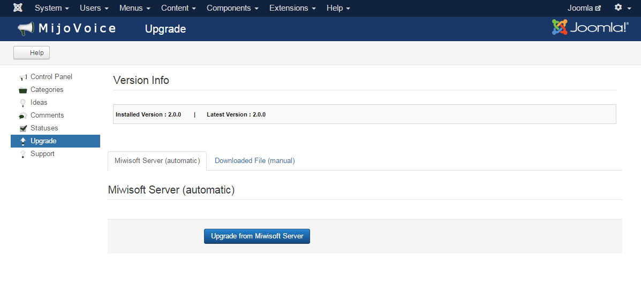Switch to Downloaded File (manual) tab
The width and height of the screenshot is (641, 294).
(254, 160)
